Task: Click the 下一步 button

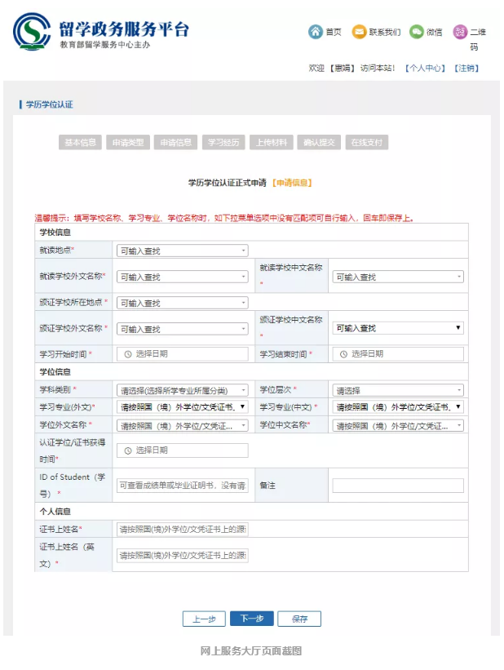Action: click(252, 619)
